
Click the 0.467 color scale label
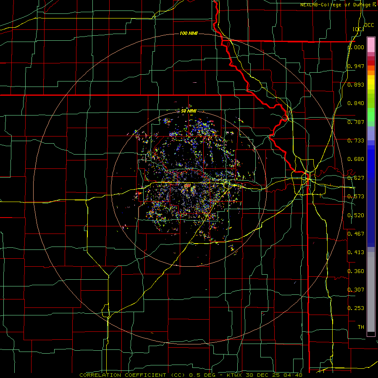pos(356,234)
